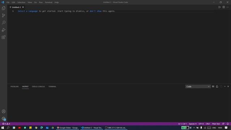The image size is (231, 130).
Task: Click the 'Select a language' link
Action: pos(28,11)
